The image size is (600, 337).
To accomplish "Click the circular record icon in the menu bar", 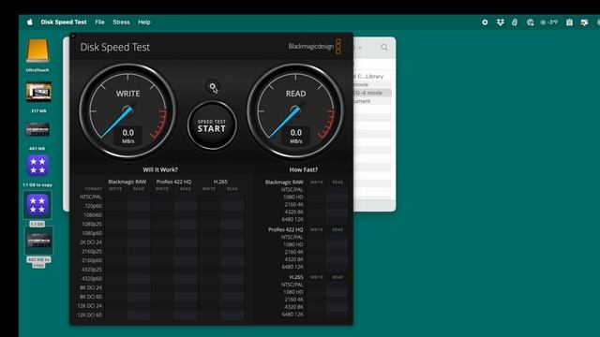I will 485,22.
